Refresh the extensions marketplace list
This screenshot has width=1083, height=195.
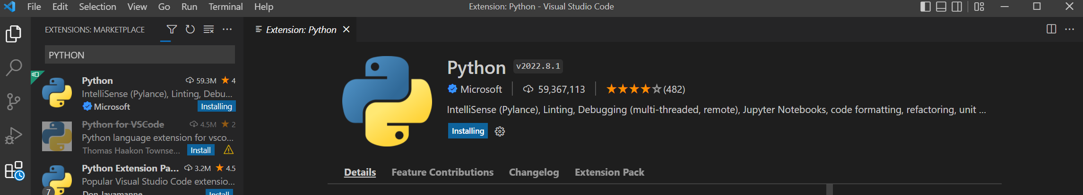pyautogui.click(x=190, y=29)
